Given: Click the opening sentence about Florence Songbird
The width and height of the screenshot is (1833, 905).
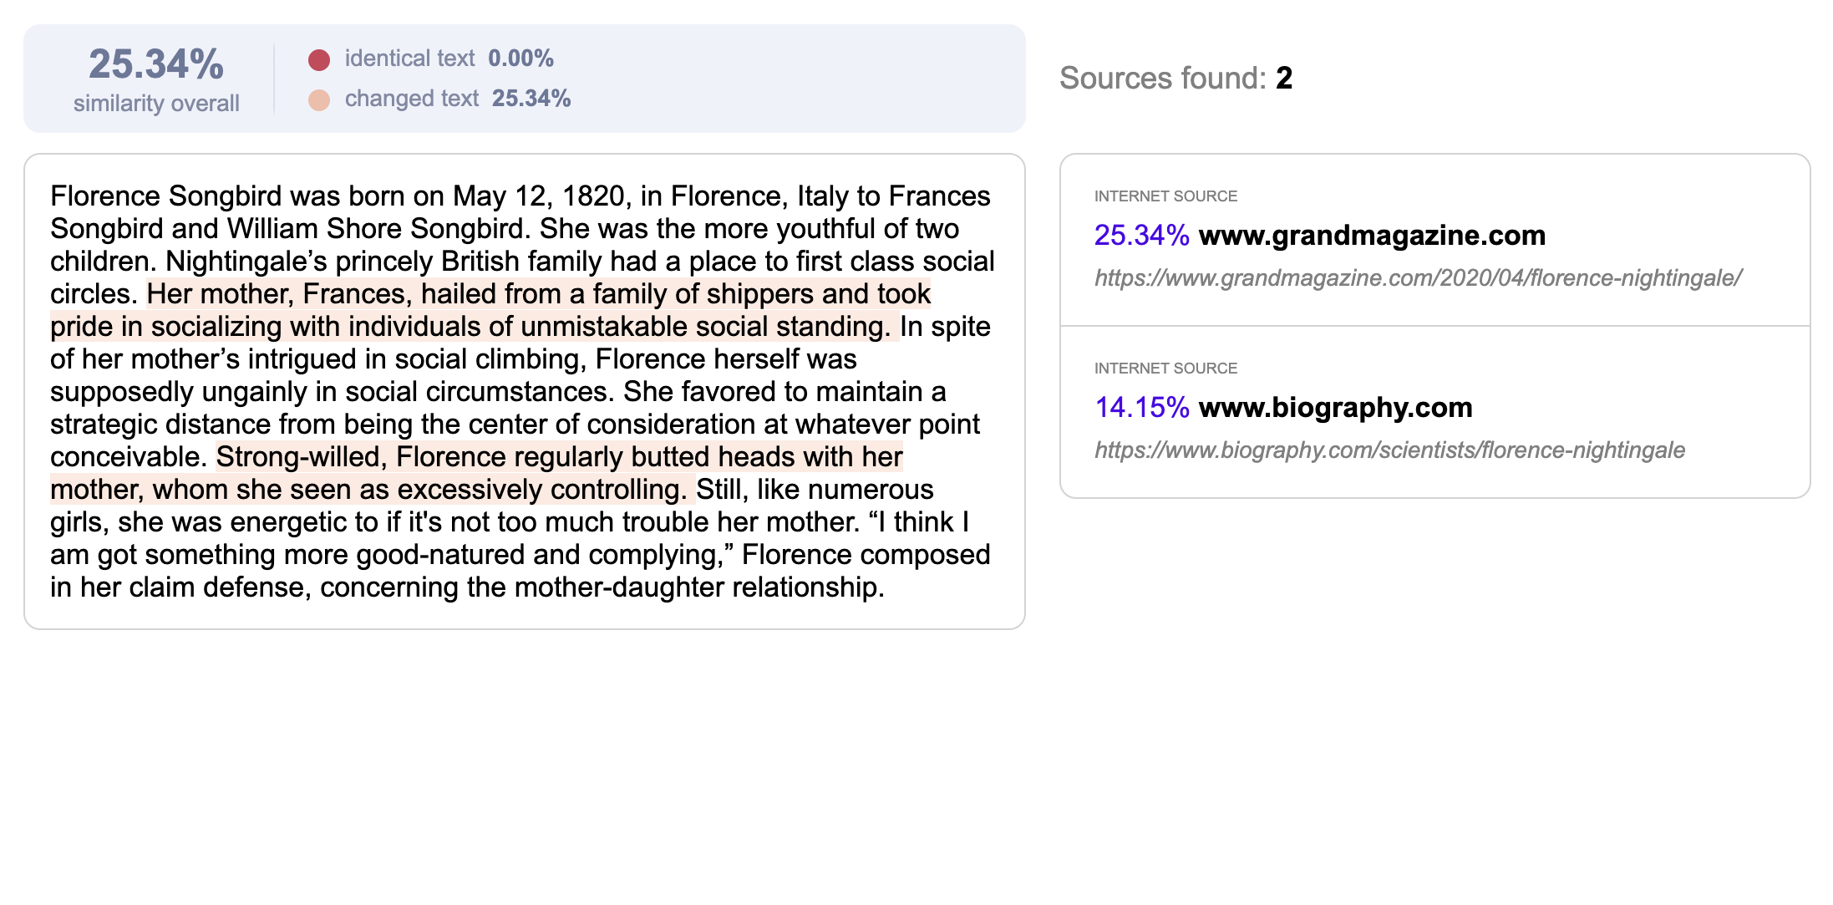Looking at the screenshot, I should tap(520, 212).
